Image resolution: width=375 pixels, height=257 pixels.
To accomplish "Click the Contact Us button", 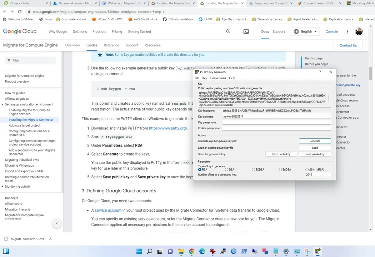I will 348,45.
